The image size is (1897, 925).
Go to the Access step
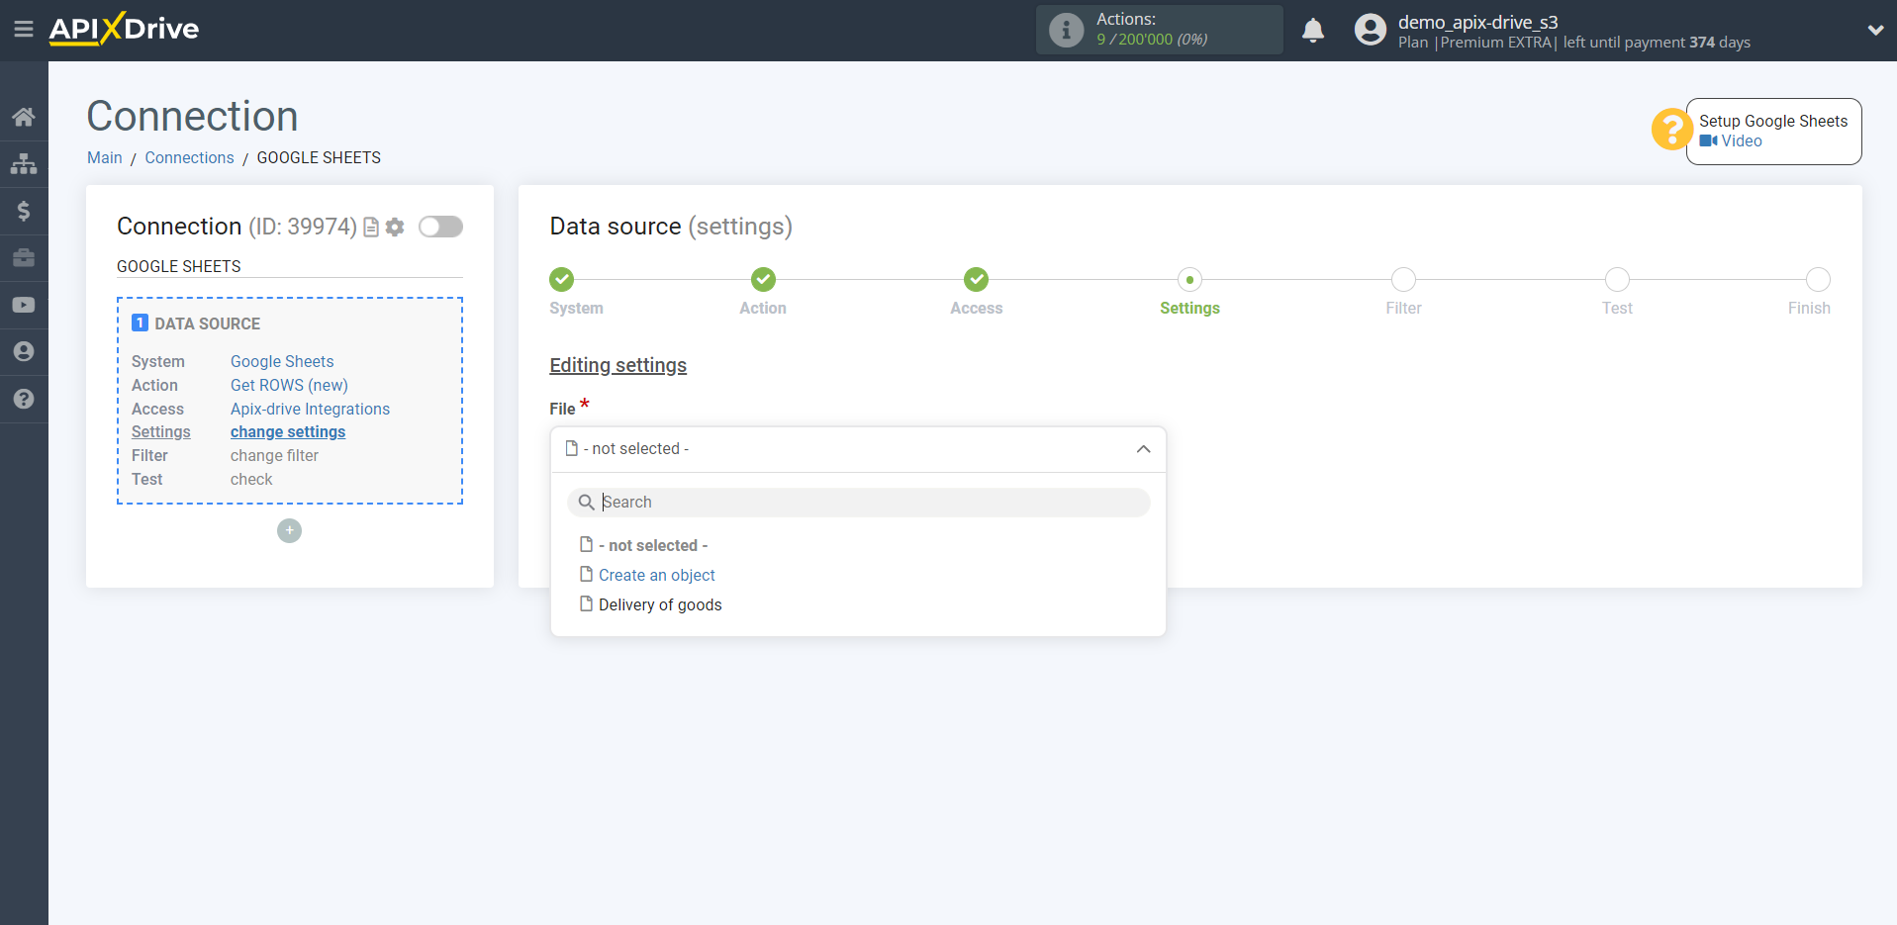(x=977, y=280)
